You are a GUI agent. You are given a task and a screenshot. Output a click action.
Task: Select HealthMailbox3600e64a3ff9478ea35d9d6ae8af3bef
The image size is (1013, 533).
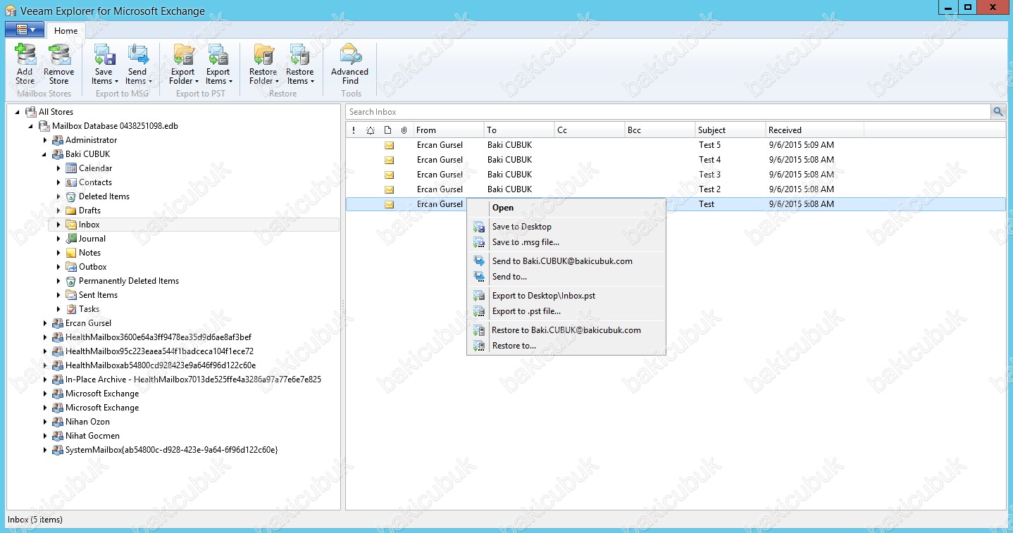tap(159, 337)
